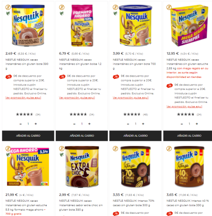Click quantity field of Nesquik 700 g tin
Screen dimensions: 212x216
(136, 124)
